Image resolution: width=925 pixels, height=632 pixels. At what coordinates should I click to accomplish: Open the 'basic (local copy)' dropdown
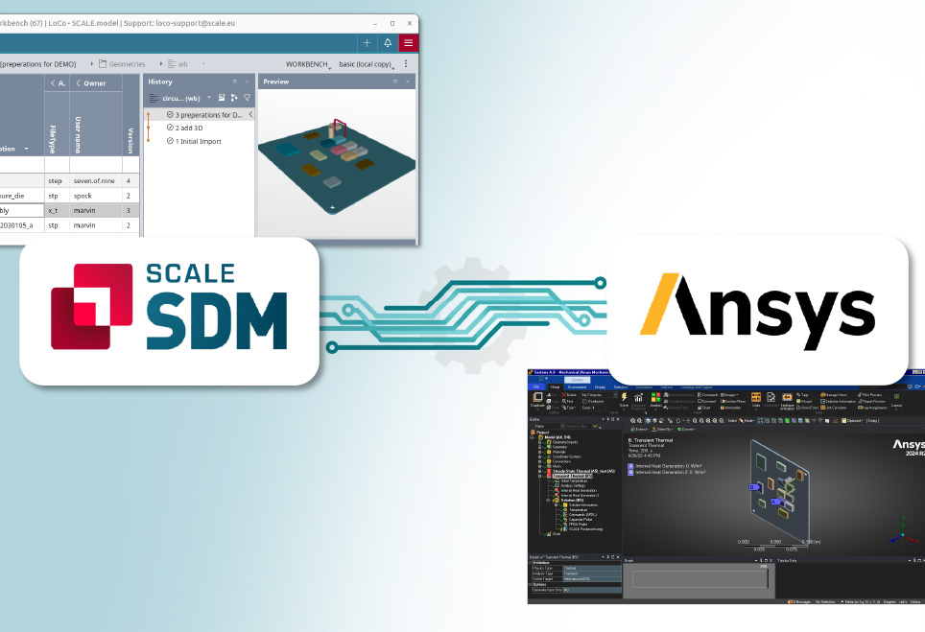point(366,64)
